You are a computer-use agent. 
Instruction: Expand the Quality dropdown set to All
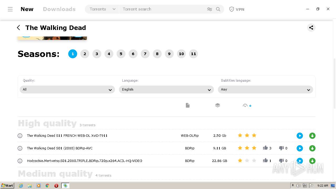67,90
